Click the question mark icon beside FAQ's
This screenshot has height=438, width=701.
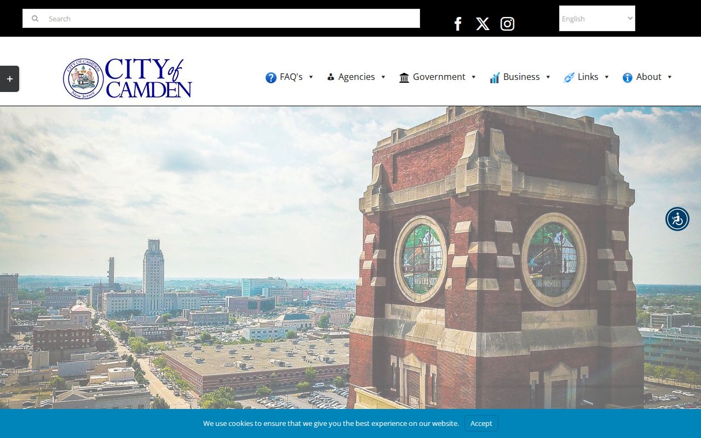click(271, 78)
